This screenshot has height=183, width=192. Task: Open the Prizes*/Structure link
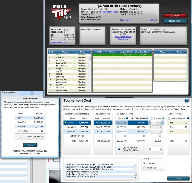pos(58,42)
